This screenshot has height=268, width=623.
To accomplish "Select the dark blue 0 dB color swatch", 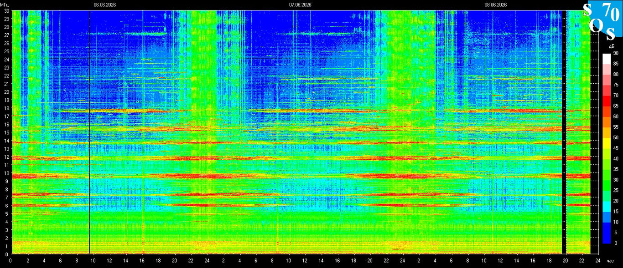I will 606,238.
